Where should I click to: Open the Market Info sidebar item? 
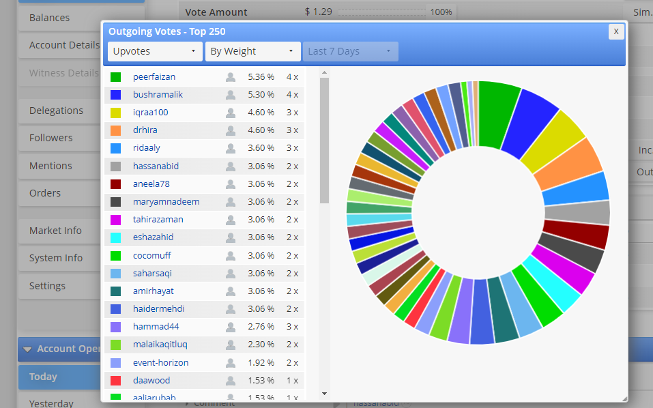point(60,231)
